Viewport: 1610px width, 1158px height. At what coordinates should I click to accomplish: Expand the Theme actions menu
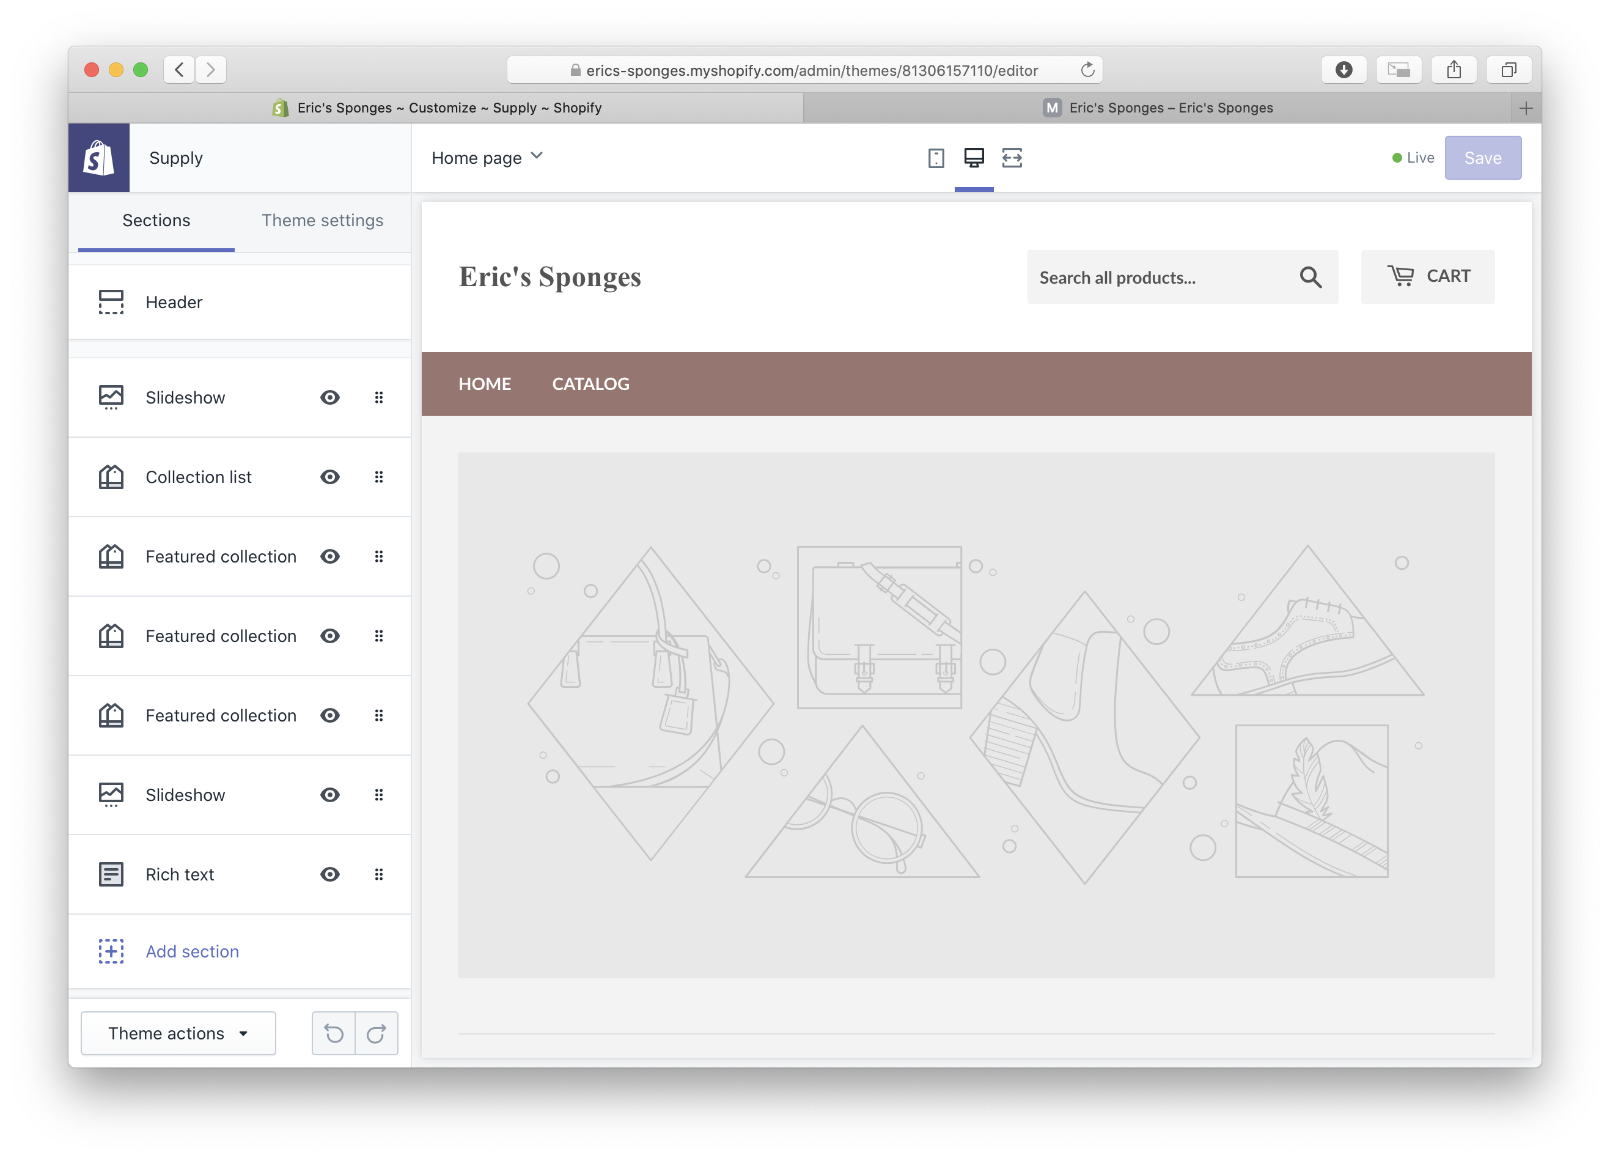[178, 1033]
